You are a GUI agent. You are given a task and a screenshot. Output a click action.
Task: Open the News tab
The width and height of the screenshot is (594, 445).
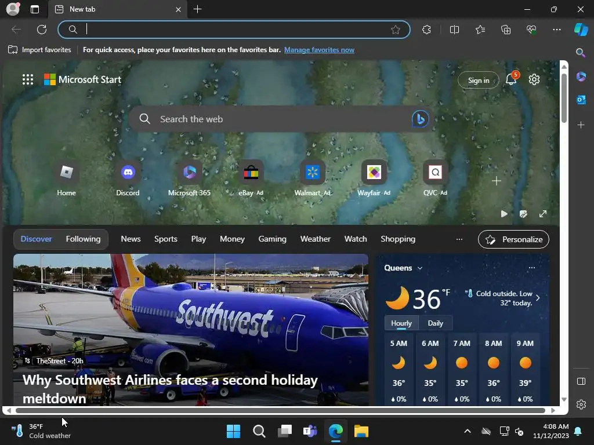point(131,239)
